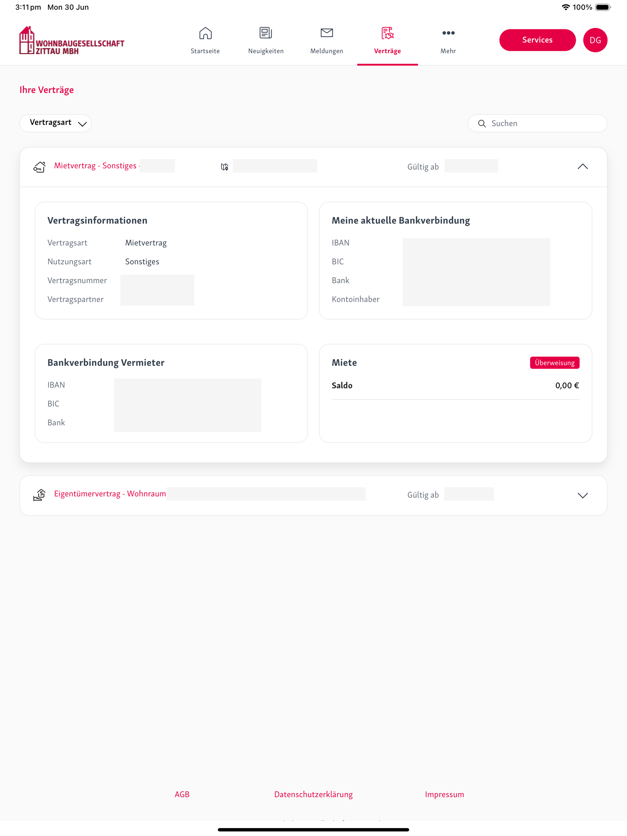The height and width of the screenshot is (836, 627).
Task: Click the Mietvertrag house key icon
Action: tap(40, 167)
